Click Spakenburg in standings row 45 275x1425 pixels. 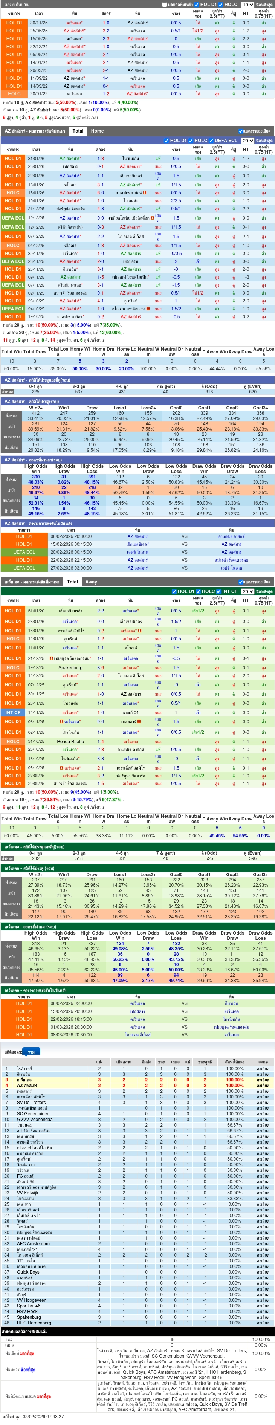point(29,1317)
